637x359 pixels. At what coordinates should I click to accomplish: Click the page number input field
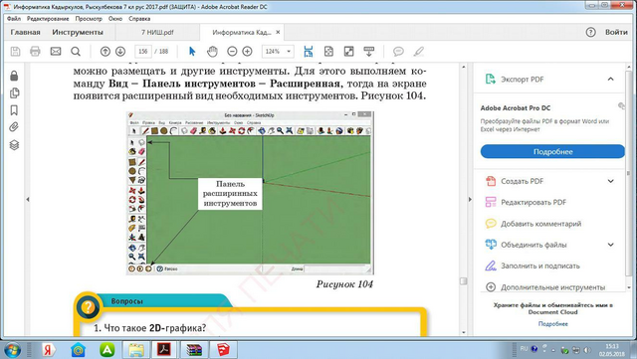(x=142, y=51)
